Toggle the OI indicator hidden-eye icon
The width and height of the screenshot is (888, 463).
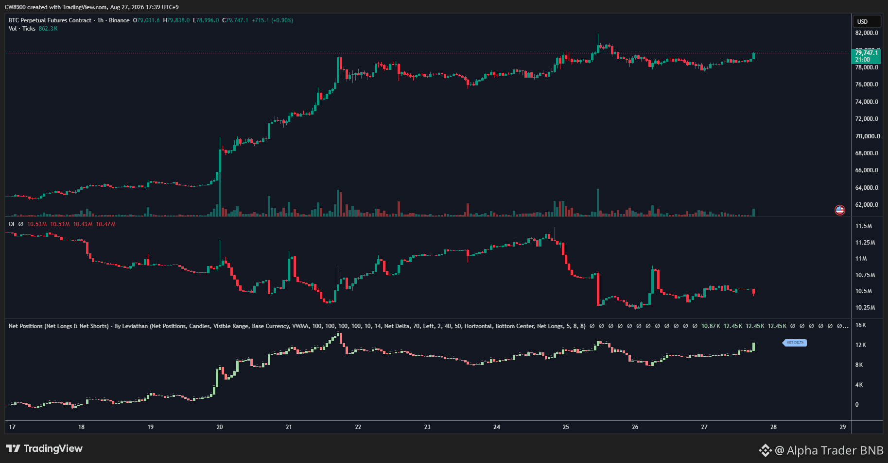pyautogui.click(x=21, y=224)
